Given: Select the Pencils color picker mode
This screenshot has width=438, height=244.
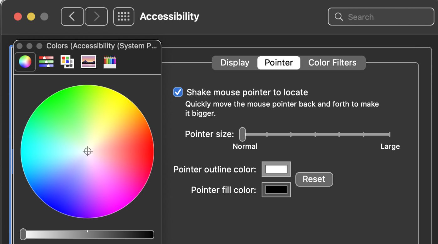Looking at the screenshot, I should [110, 62].
